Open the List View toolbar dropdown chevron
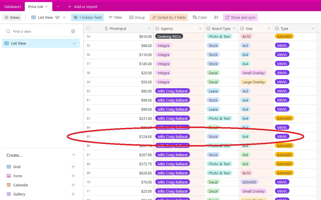The image size is (321, 200). (64, 17)
